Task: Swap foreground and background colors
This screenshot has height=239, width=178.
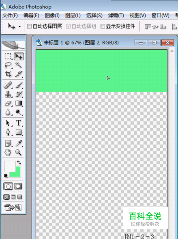Action: (19, 162)
